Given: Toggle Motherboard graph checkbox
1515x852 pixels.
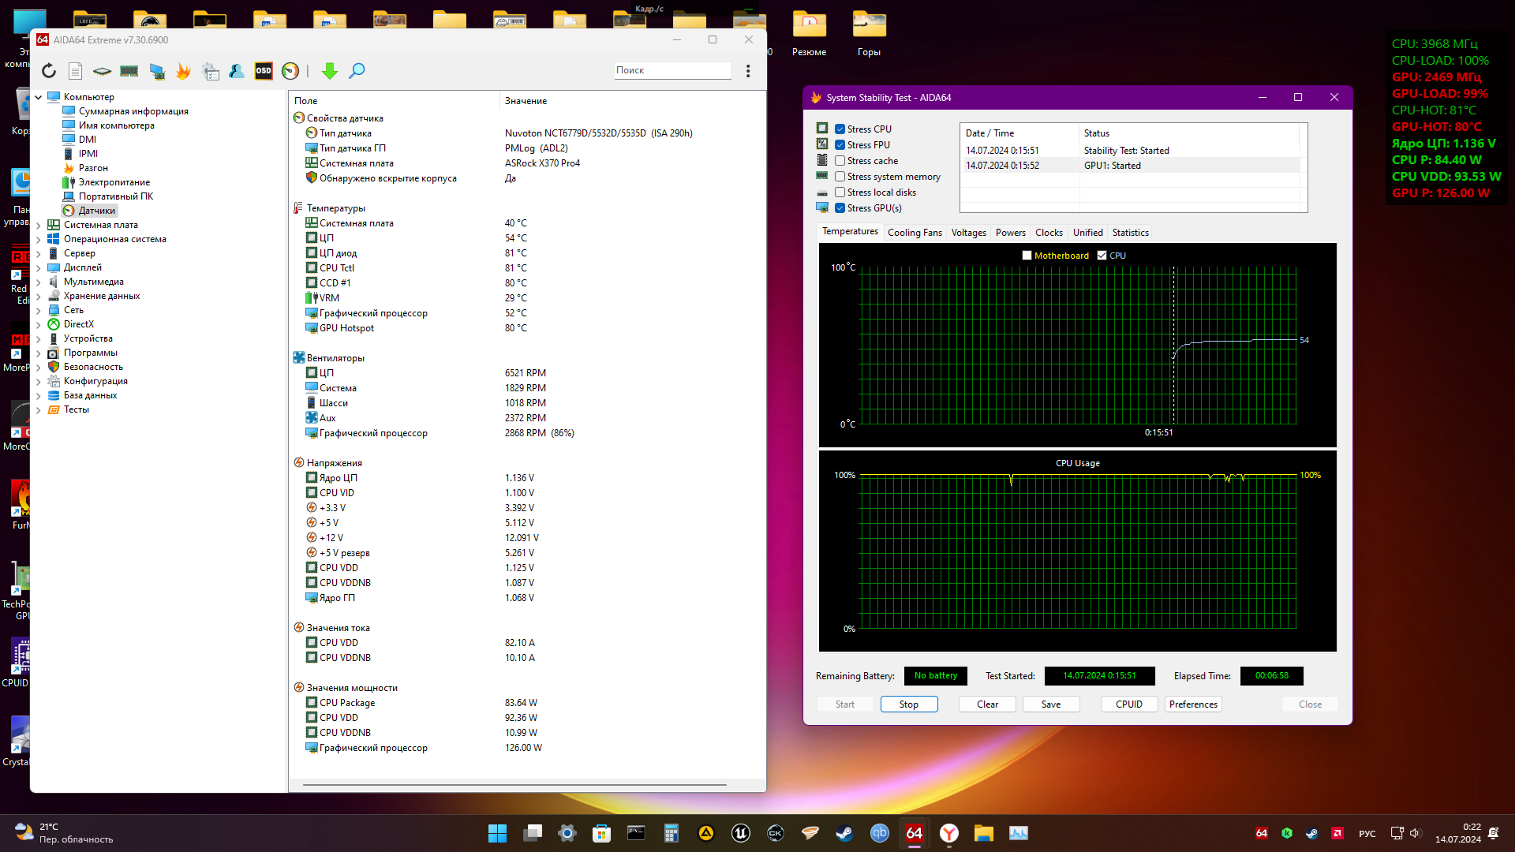Looking at the screenshot, I should pos(1027,256).
